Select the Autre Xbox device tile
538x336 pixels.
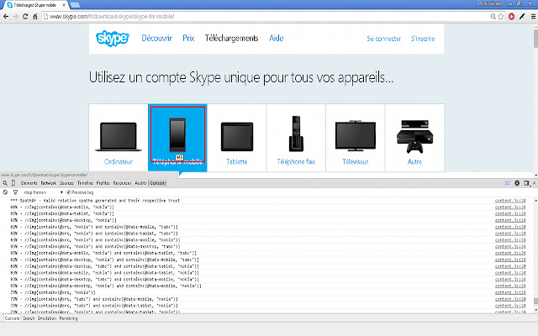pos(414,138)
